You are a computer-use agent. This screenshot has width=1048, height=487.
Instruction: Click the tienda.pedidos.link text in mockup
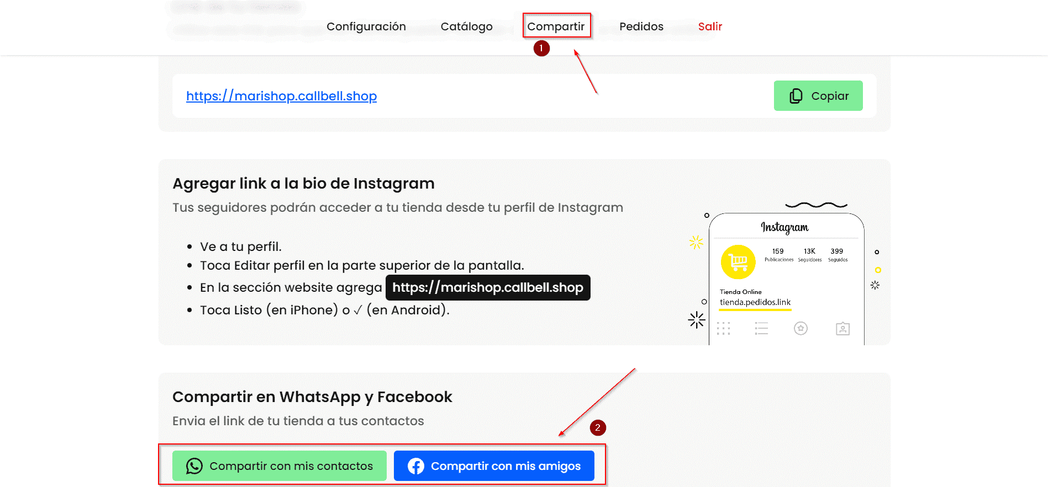[x=755, y=302]
